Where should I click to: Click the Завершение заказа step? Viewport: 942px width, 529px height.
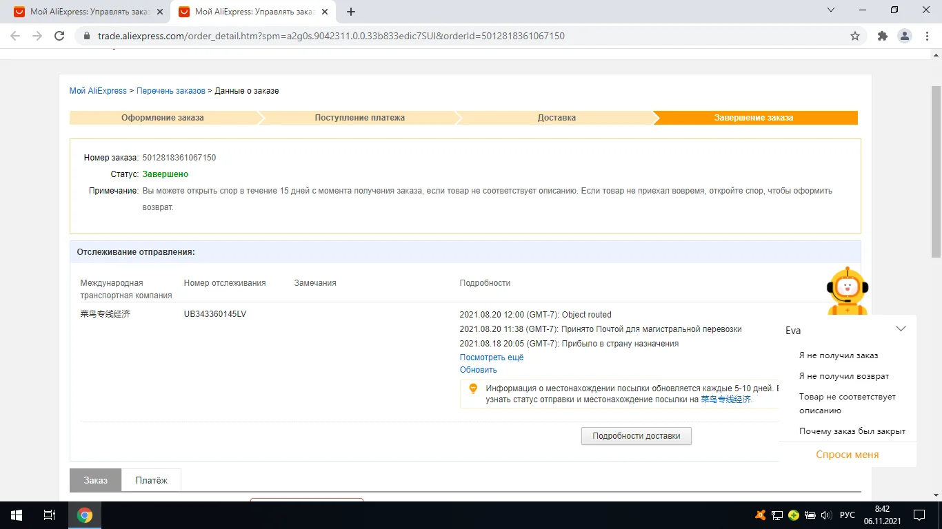[754, 118]
